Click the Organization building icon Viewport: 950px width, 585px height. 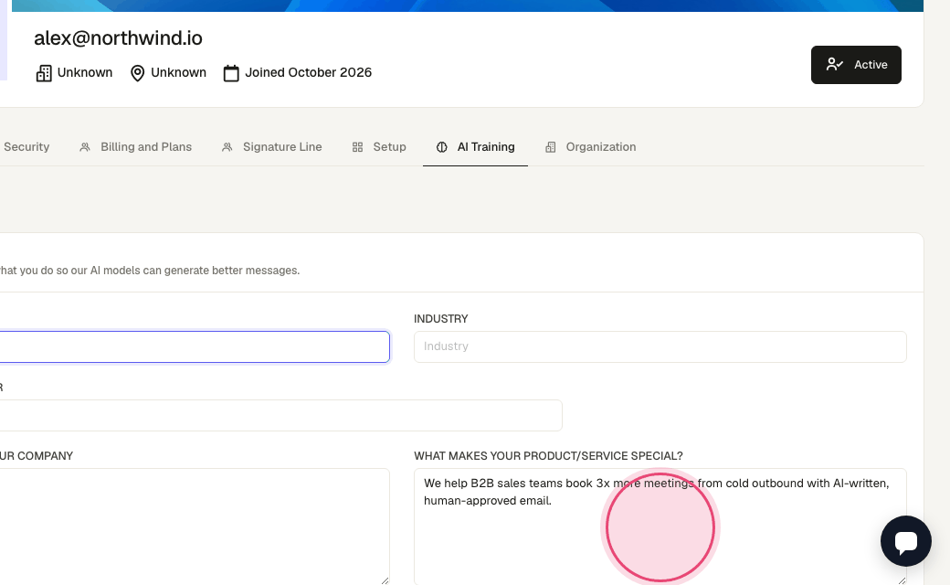(x=550, y=147)
